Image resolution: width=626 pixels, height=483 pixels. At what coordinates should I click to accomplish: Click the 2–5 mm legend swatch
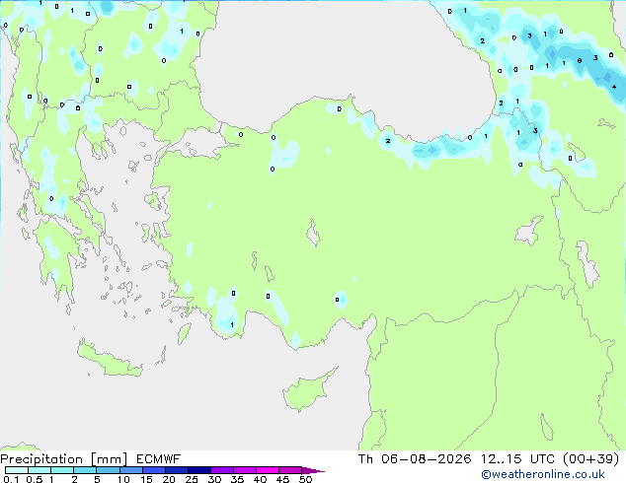[x=85, y=470]
